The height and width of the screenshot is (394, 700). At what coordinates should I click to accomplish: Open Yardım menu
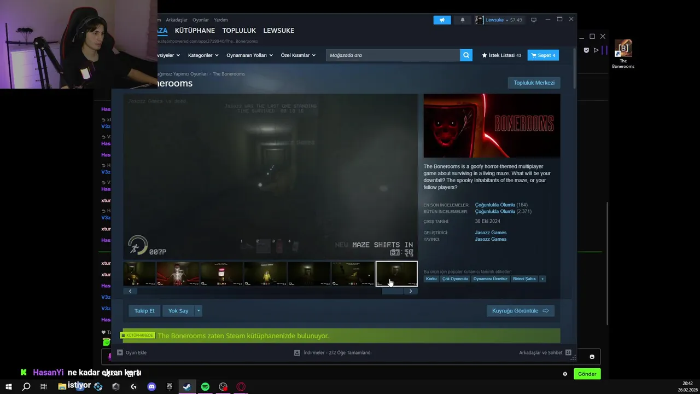221,20
